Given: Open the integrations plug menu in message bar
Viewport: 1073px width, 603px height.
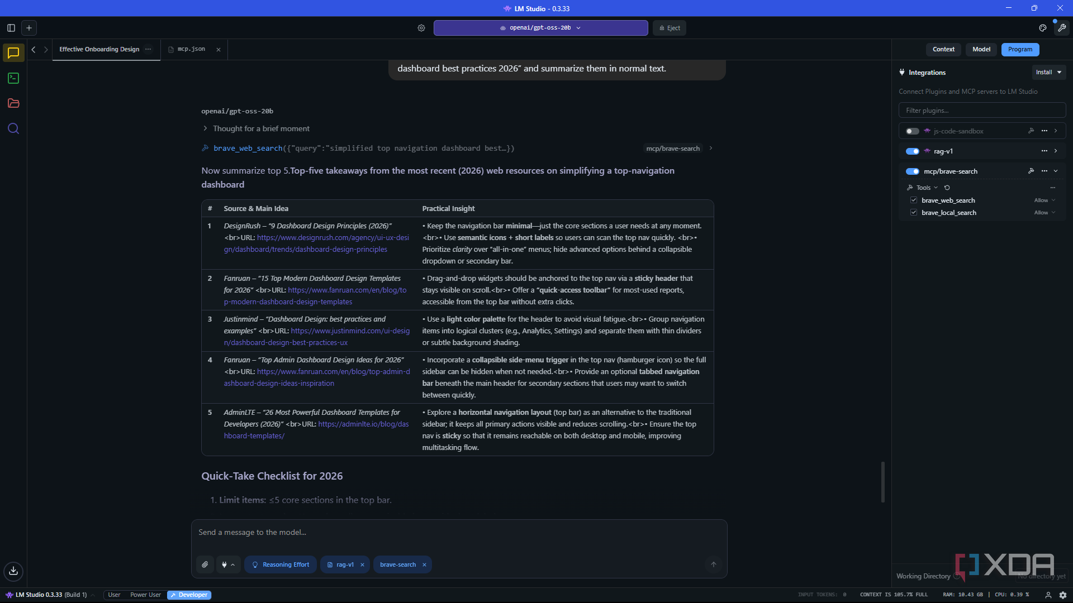Looking at the screenshot, I should click(x=228, y=564).
